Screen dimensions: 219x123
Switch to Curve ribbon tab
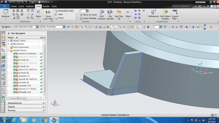point(21,6)
